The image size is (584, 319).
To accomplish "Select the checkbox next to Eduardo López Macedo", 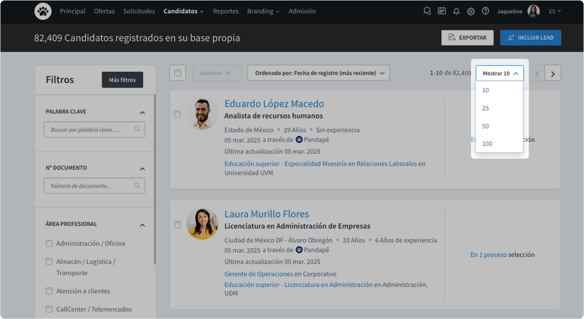I will point(178,114).
